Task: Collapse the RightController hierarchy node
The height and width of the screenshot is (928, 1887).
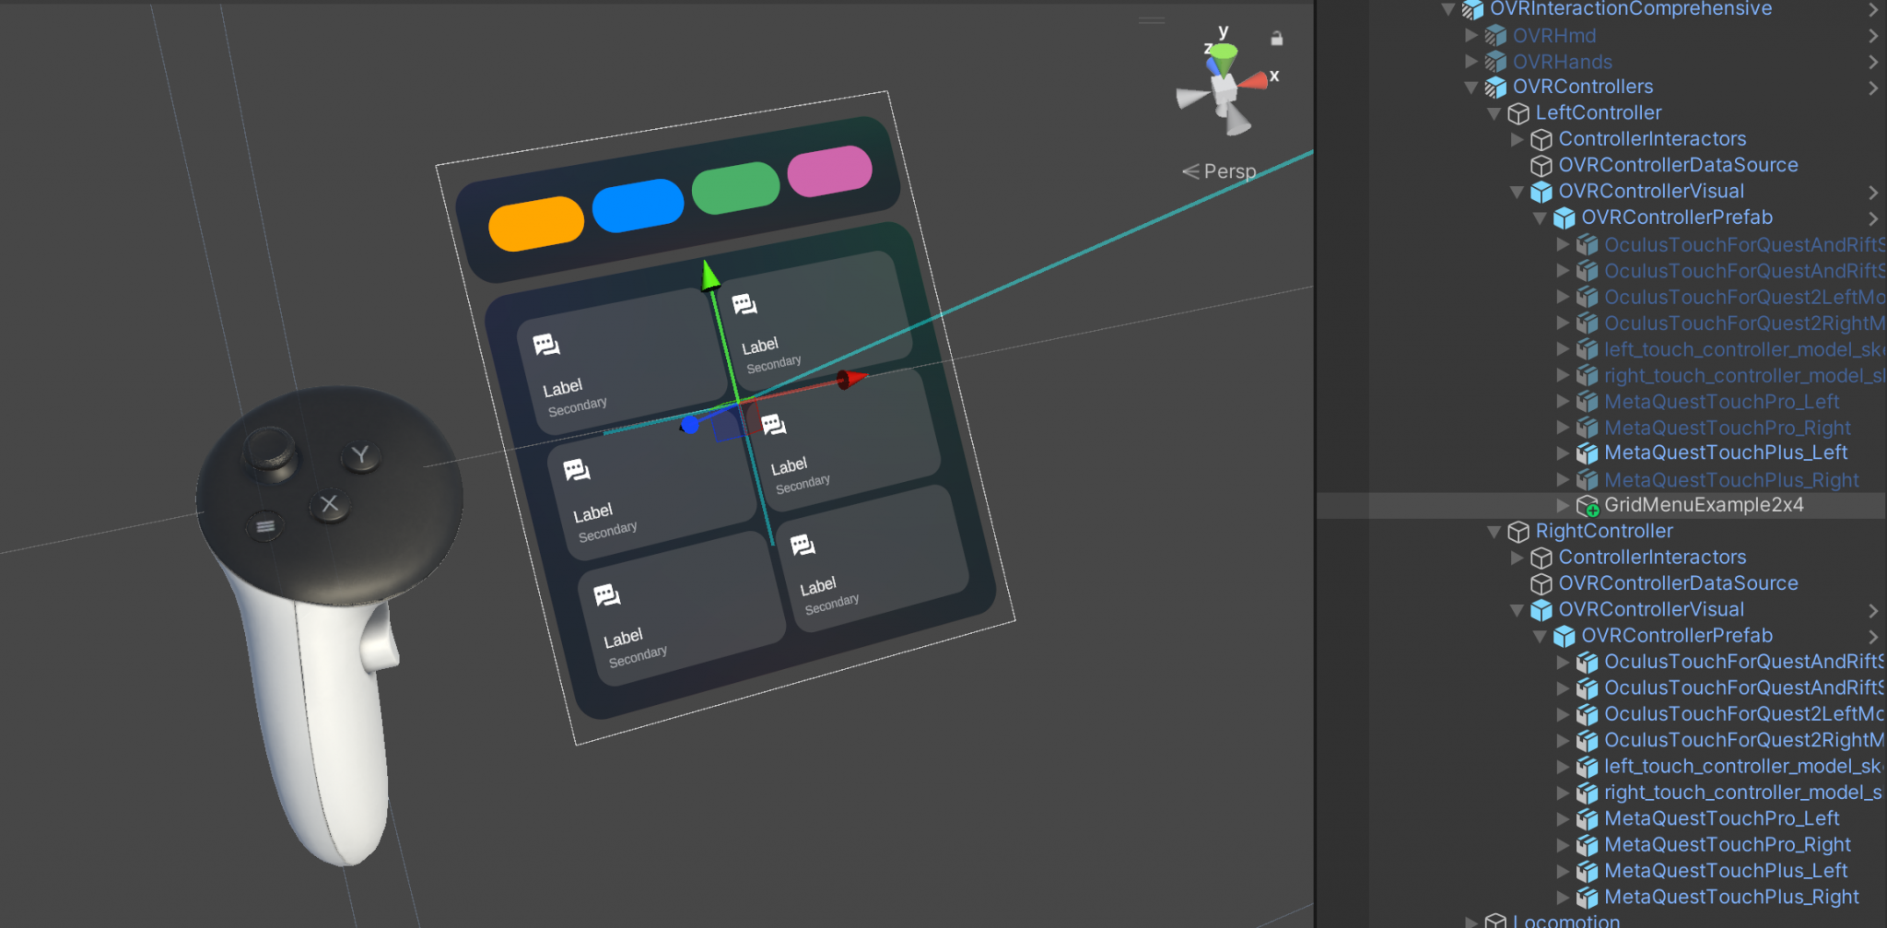Action: pyautogui.click(x=1494, y=532)
